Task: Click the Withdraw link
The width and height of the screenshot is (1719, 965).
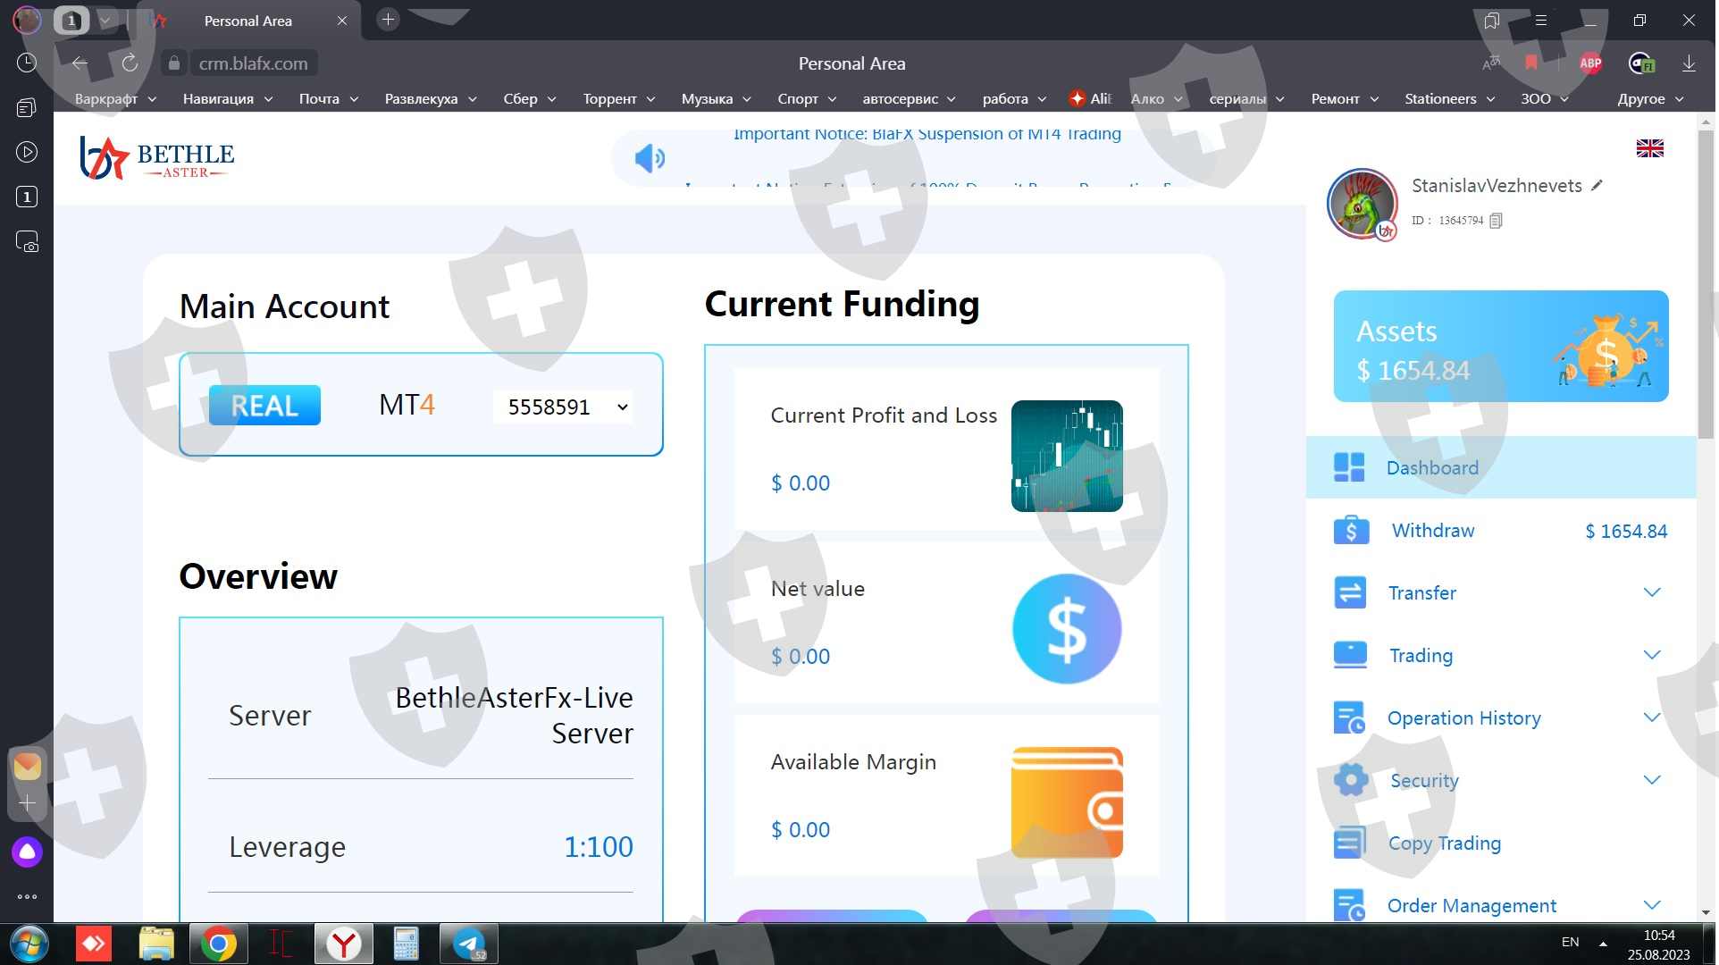Action: coord(1433,530)
